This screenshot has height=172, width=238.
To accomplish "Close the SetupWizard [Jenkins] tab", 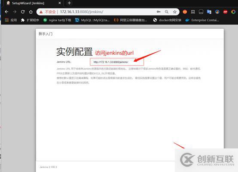I will point(60,3).
